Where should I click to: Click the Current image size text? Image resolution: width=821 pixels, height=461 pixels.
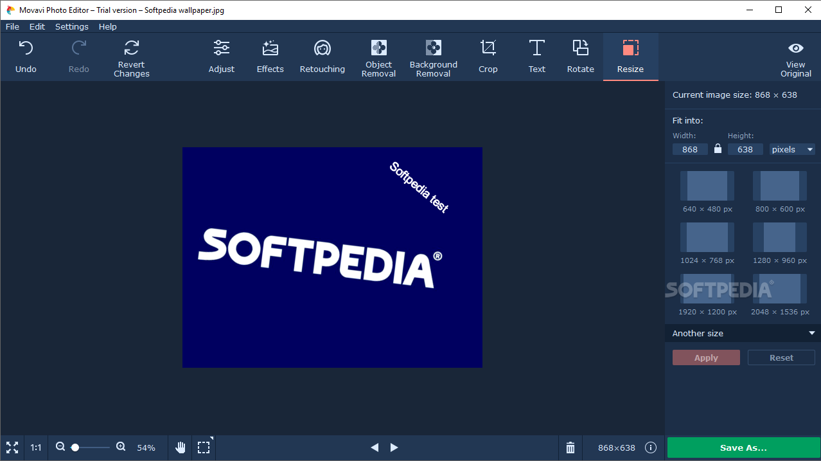[x=735, y=95]
